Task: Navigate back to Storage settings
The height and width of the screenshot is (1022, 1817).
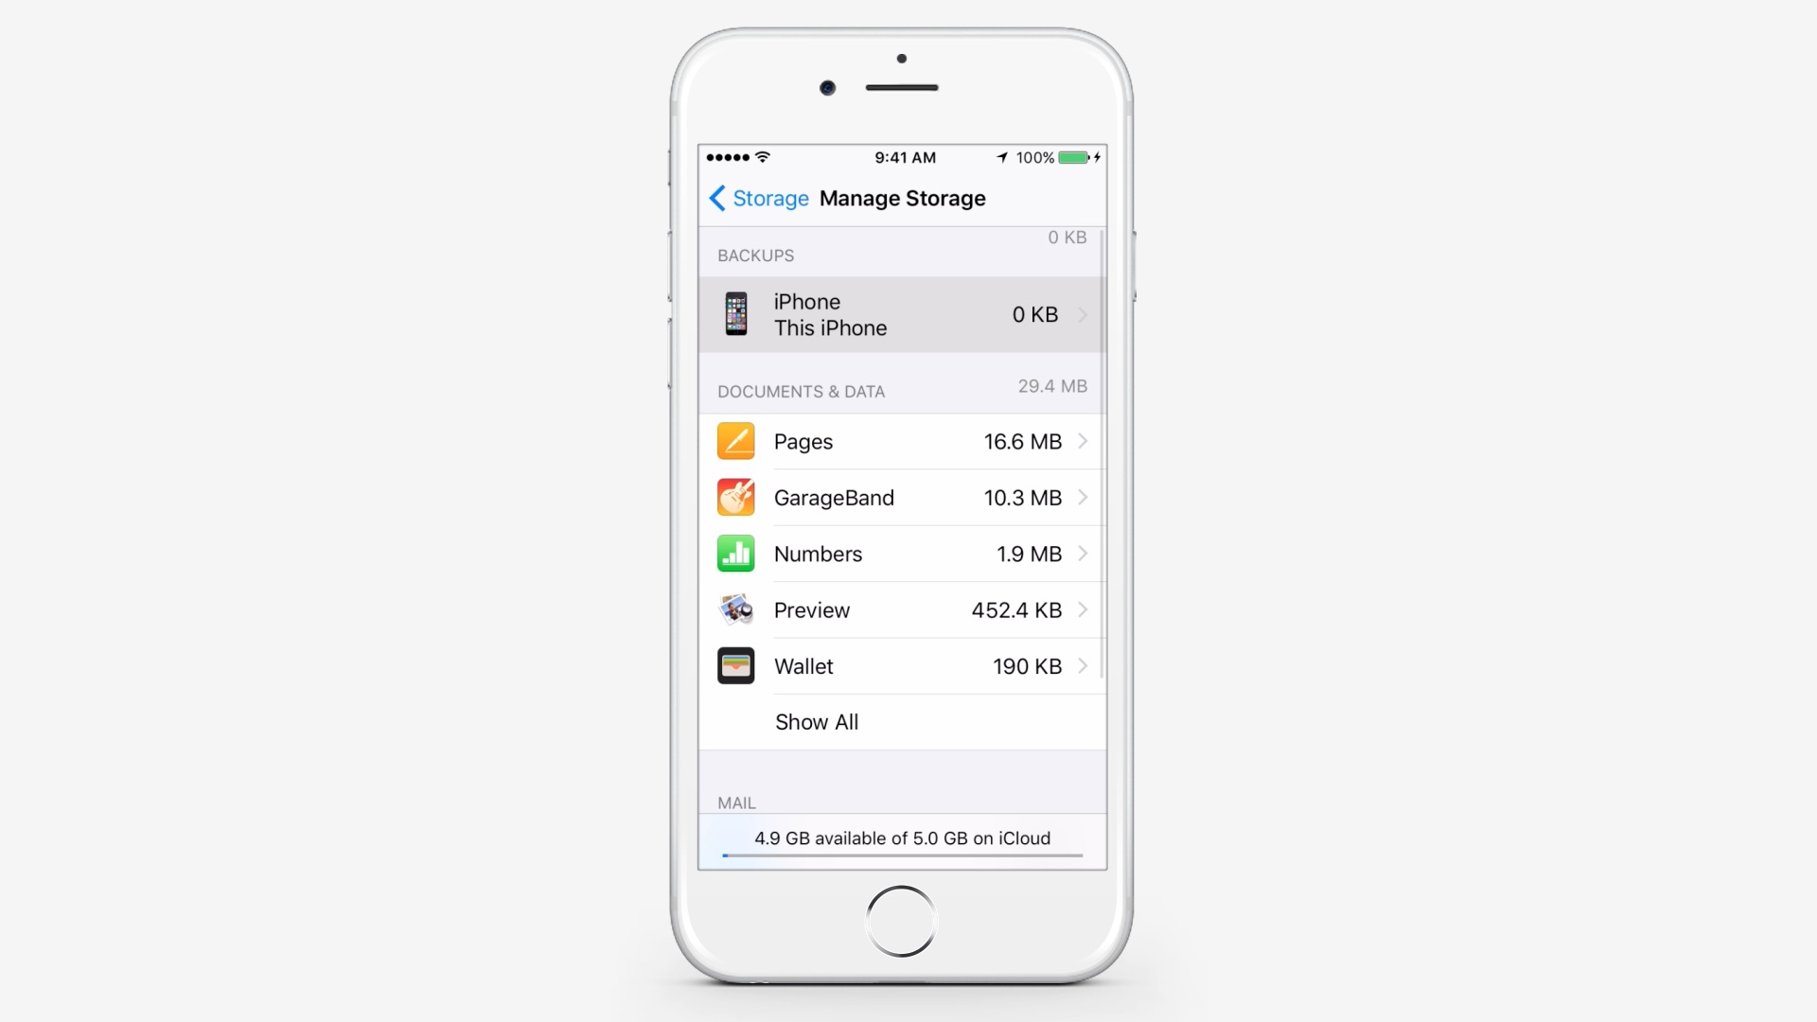Action: coord(753,199)
